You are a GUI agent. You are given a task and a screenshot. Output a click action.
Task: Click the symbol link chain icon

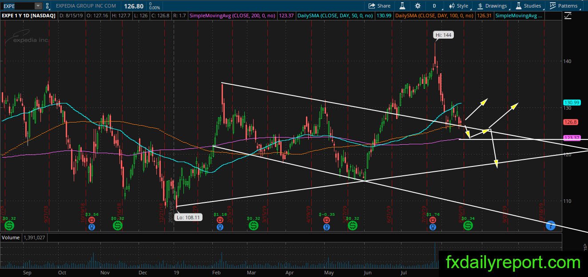48,6
